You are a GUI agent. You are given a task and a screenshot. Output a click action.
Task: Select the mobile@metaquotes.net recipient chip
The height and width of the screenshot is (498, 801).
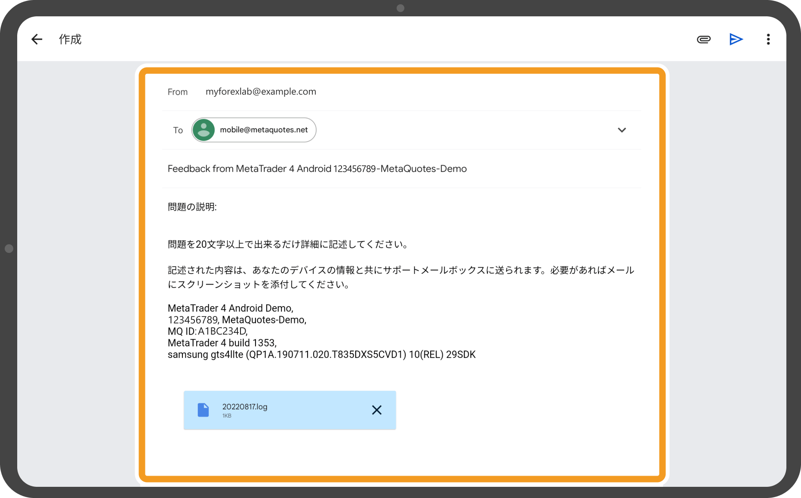(254, 130)
